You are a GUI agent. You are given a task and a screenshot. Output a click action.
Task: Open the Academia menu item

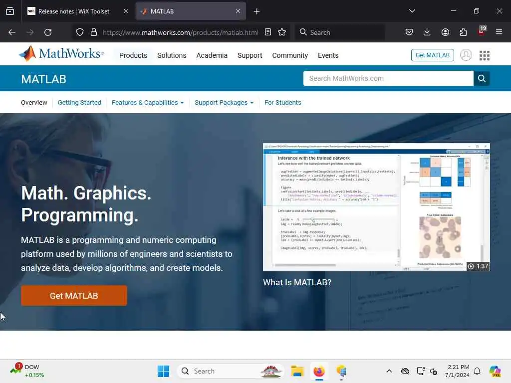point(212,55)
